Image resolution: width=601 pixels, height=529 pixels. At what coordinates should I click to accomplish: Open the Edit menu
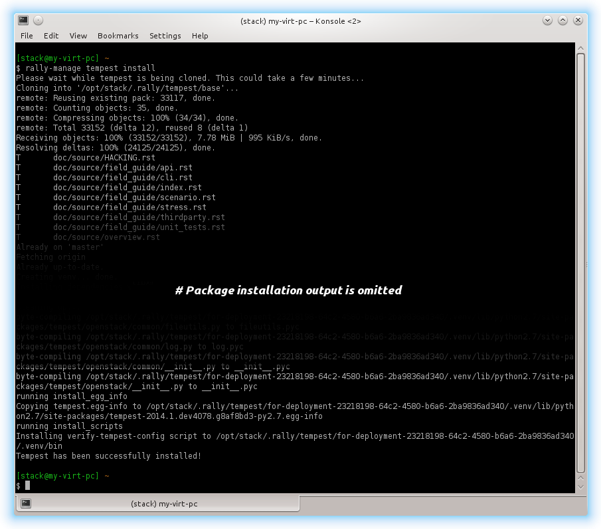pyautogui.click(x=51, y=36)
